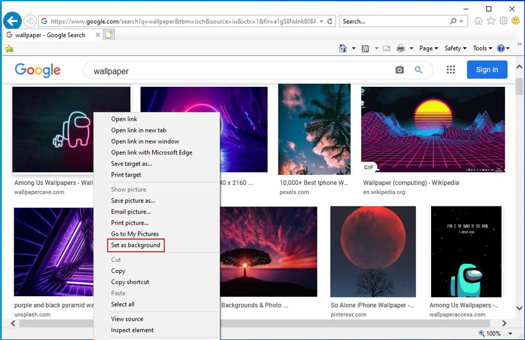
Task: Open Home via house icon top right
Action: [x=478, y=21]
